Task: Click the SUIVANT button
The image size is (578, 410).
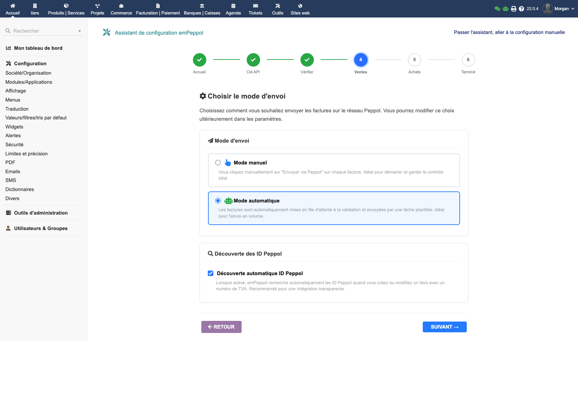Action: click(445, 327)
